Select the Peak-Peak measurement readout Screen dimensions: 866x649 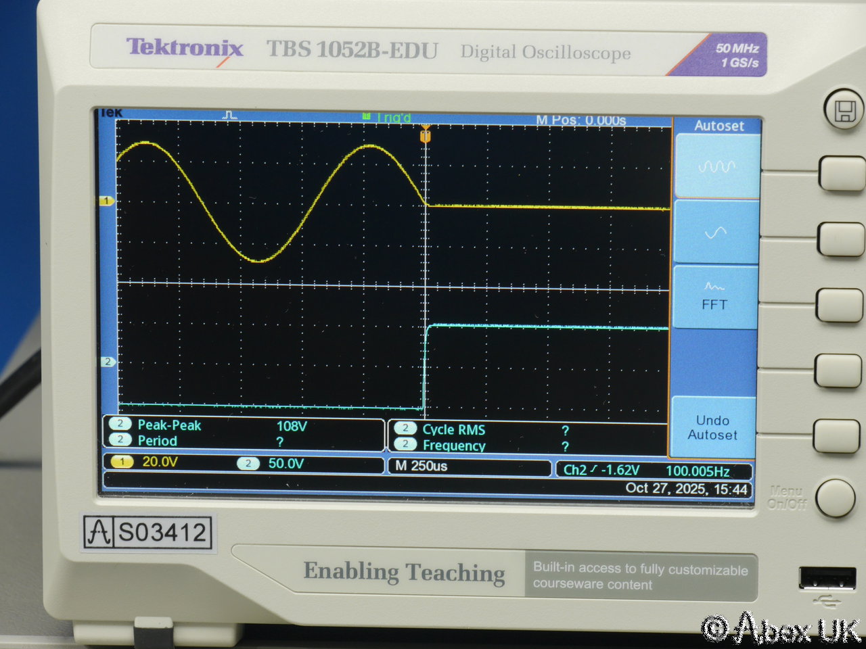pos(169,425)
